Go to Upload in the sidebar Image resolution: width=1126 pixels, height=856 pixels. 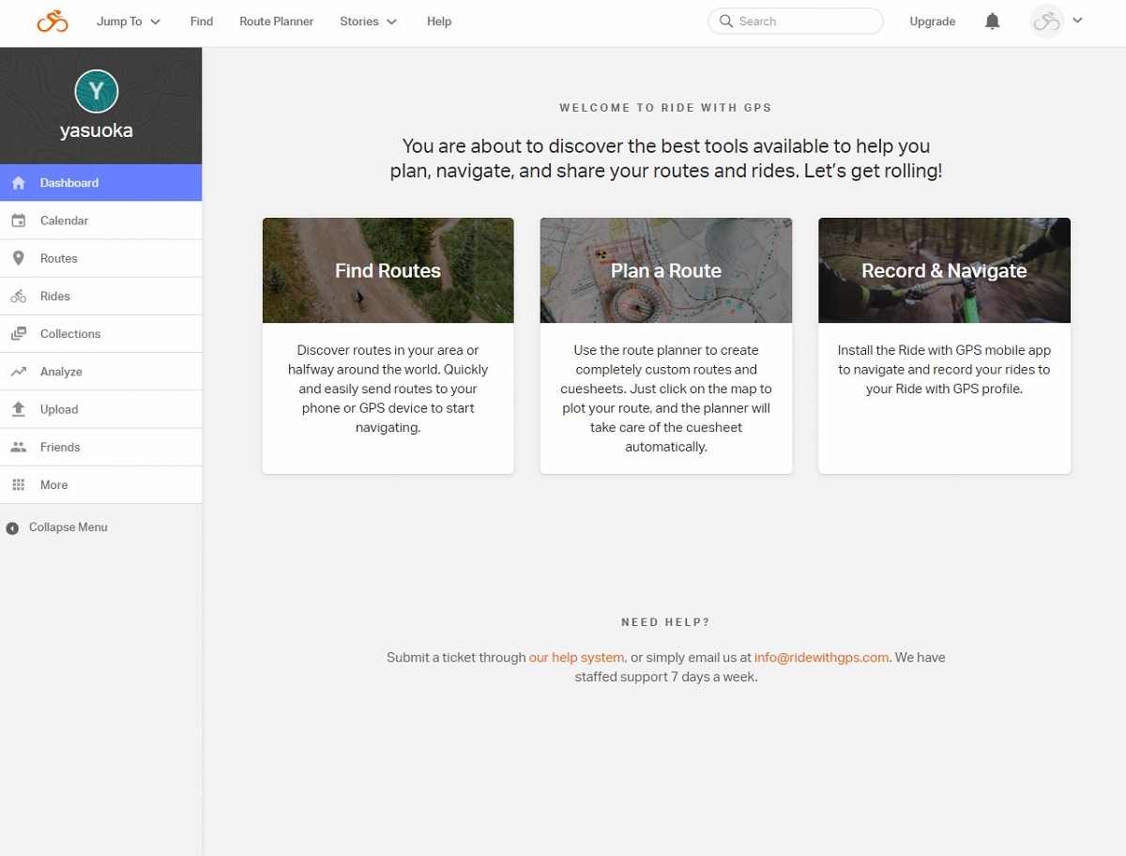tap(100, 409)
